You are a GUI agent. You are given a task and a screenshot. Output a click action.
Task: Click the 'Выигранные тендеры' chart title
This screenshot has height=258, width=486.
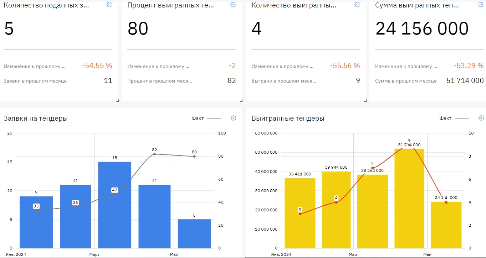coord(288,119)
